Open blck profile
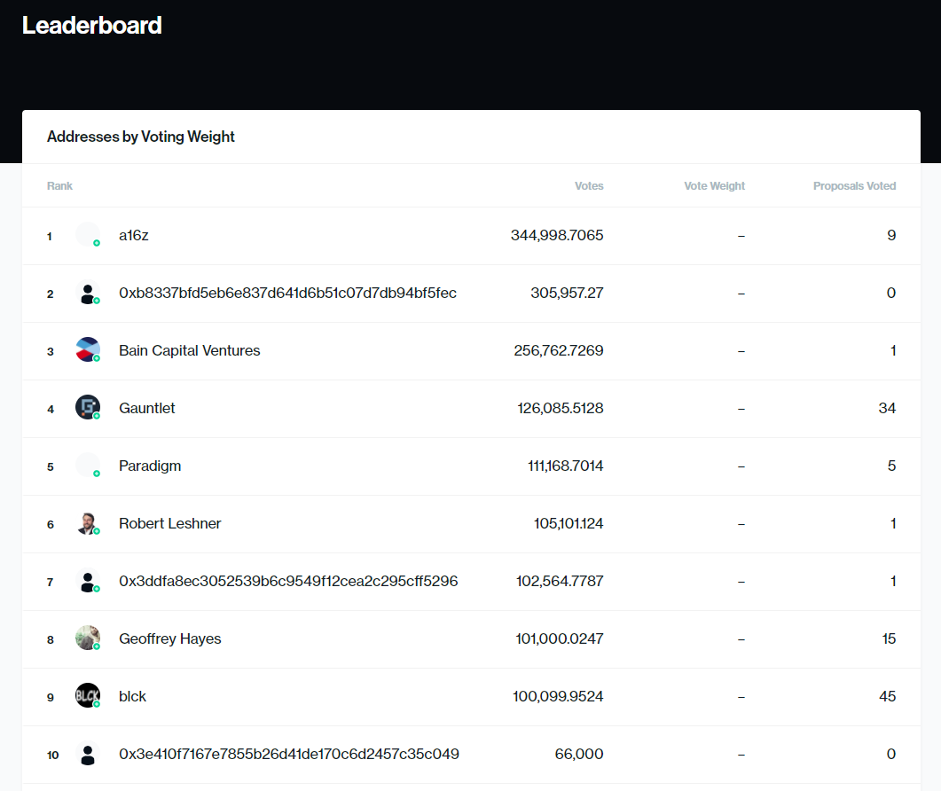 (133, 696)
